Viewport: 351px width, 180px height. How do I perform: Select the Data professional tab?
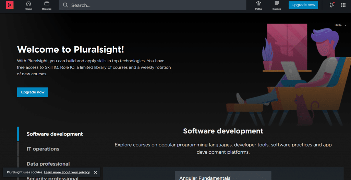pyautogui.click(x=48, y=164)
